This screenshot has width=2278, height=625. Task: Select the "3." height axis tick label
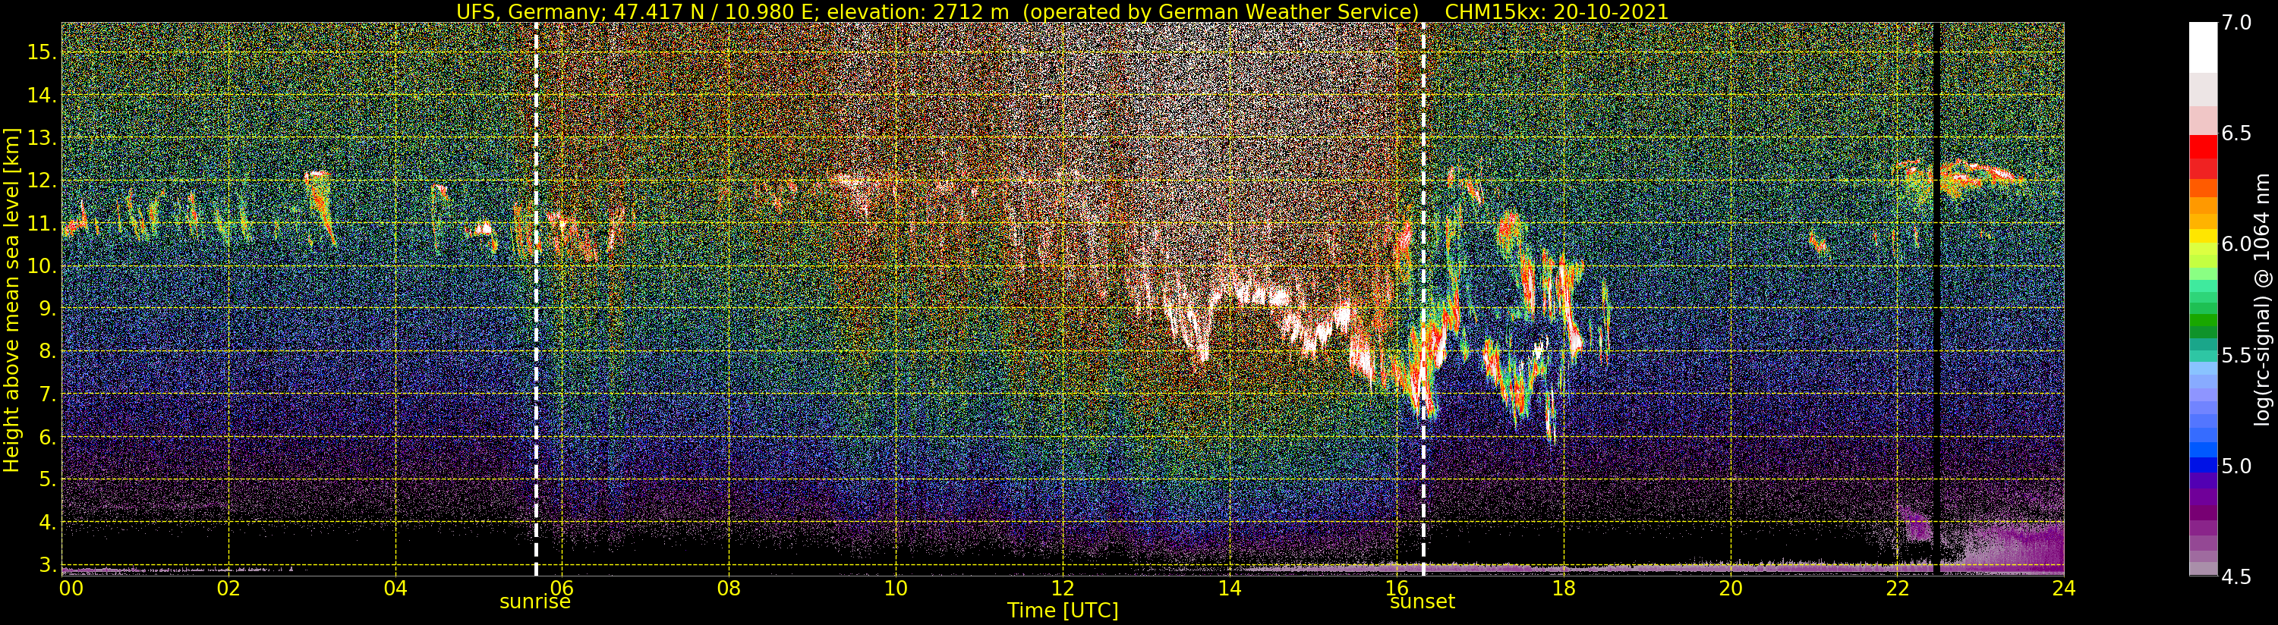click(x=48, y=565)
